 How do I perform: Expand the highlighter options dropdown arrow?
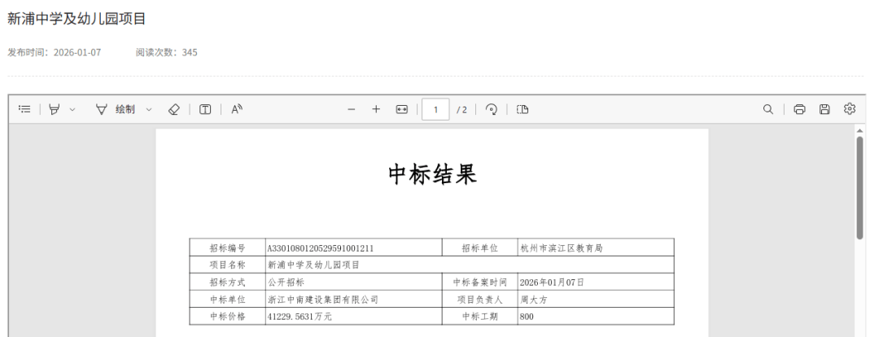coord(72,109)
